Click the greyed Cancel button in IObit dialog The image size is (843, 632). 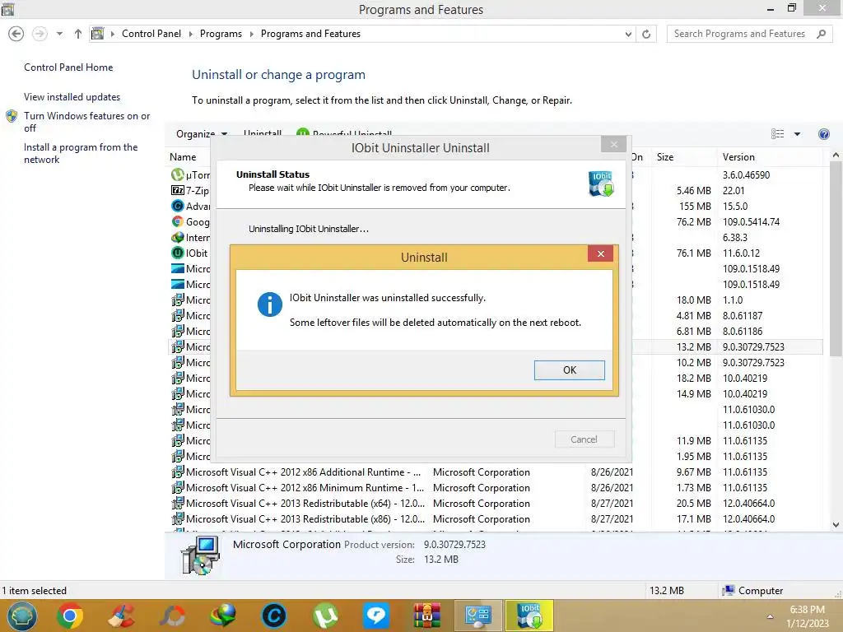coord(584,439)
